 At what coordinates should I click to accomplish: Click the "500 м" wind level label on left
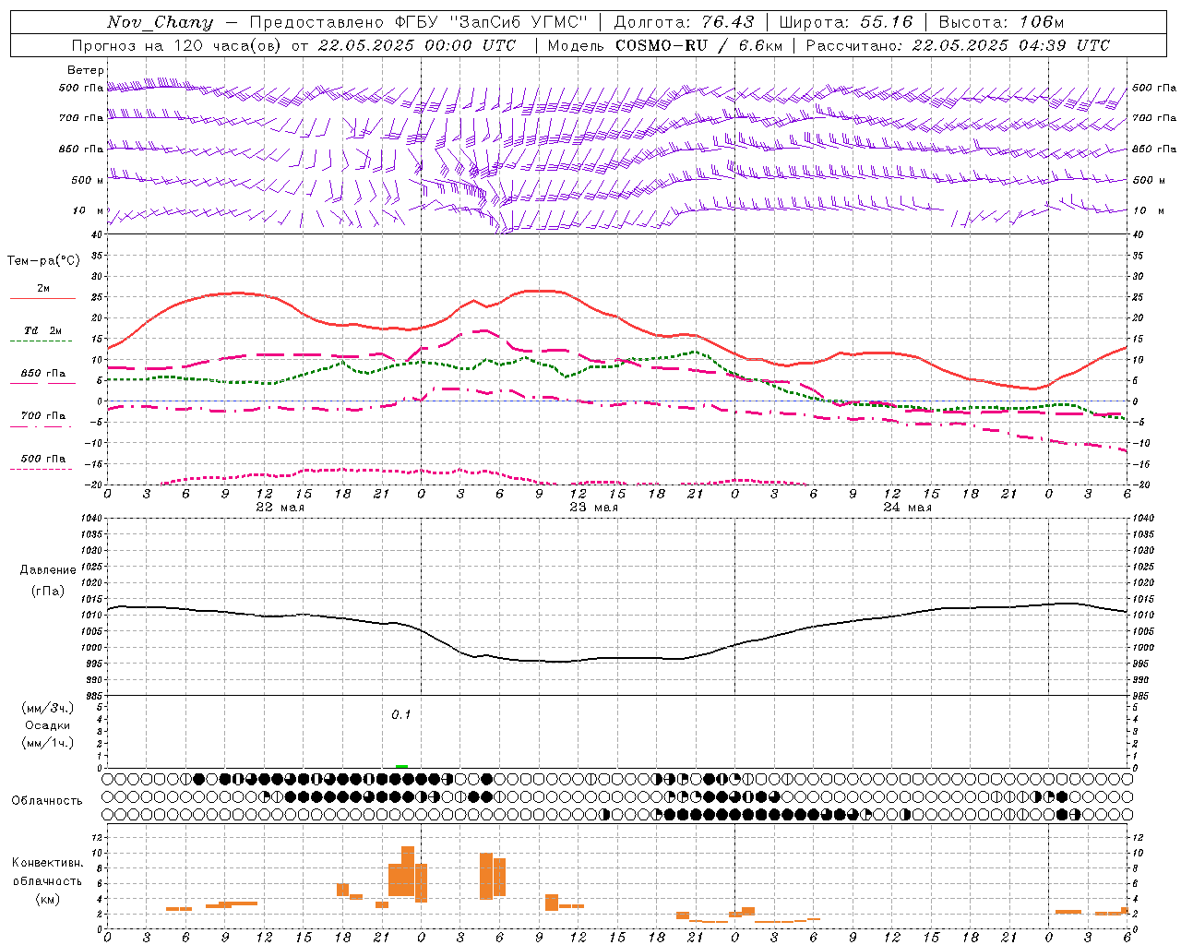[88, 180]
